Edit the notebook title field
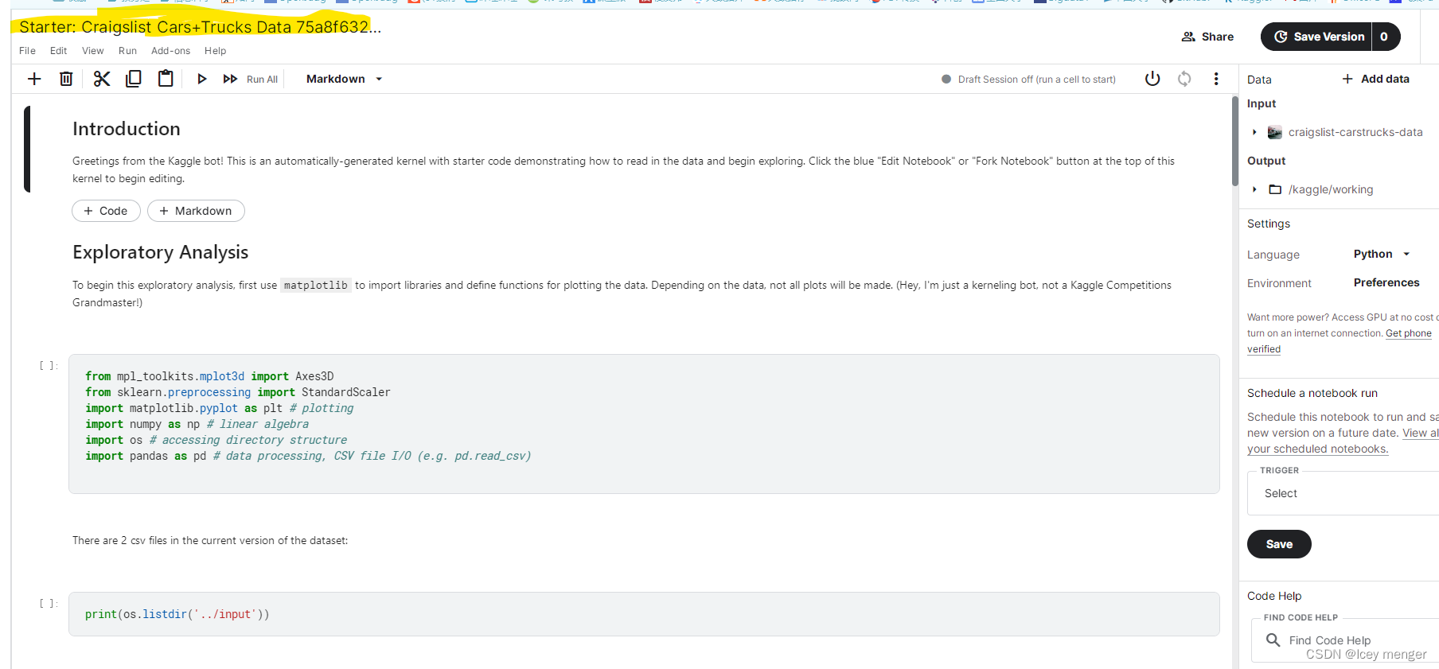This screenshot has height=669, width=1439. (200, 27)
